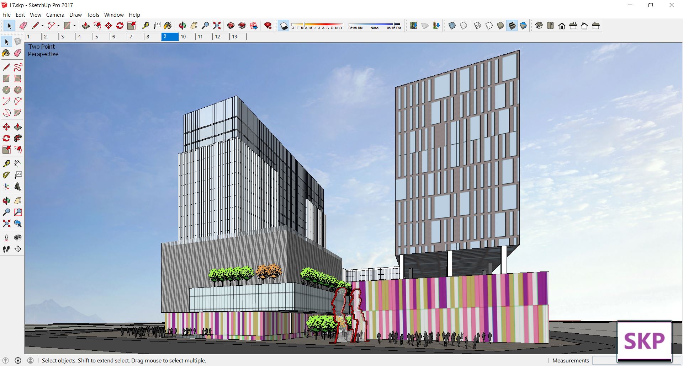Click the Add Location icon
The height and width of the screenshot is (366, 683).
click(x=414, y=26)
